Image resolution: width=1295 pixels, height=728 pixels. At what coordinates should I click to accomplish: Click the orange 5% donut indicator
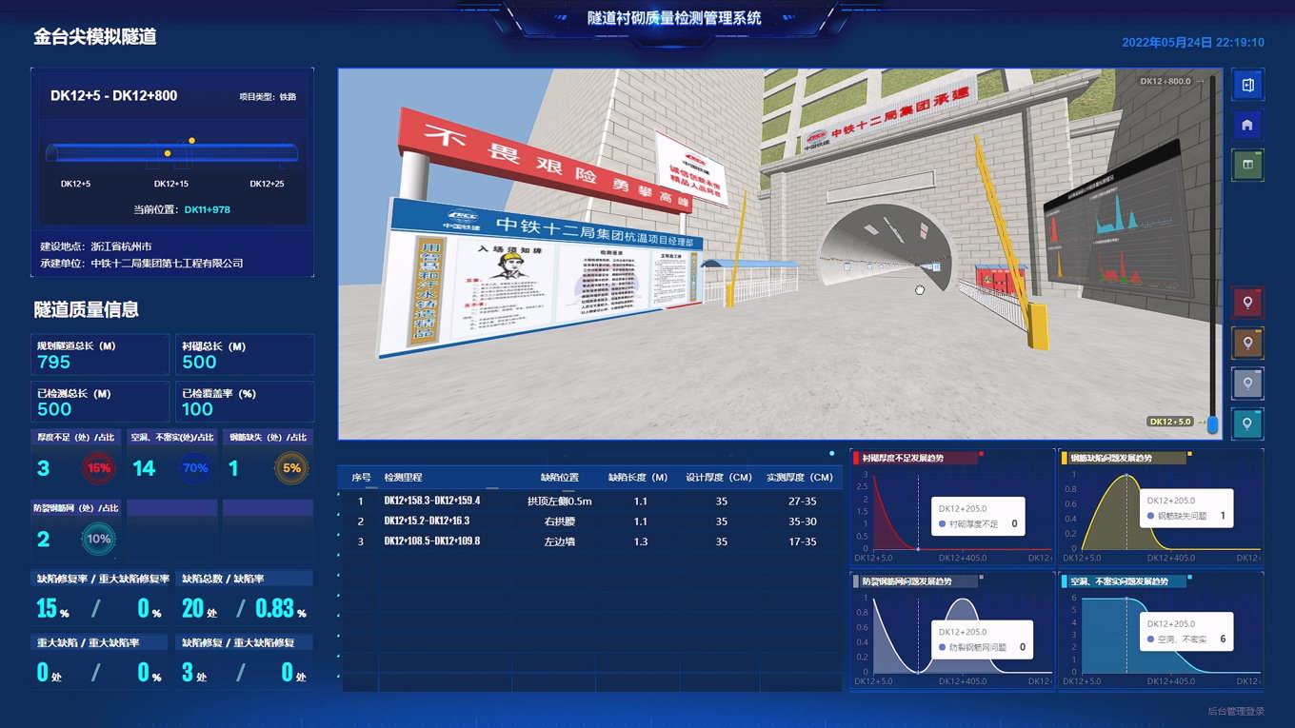coord(291,467)
